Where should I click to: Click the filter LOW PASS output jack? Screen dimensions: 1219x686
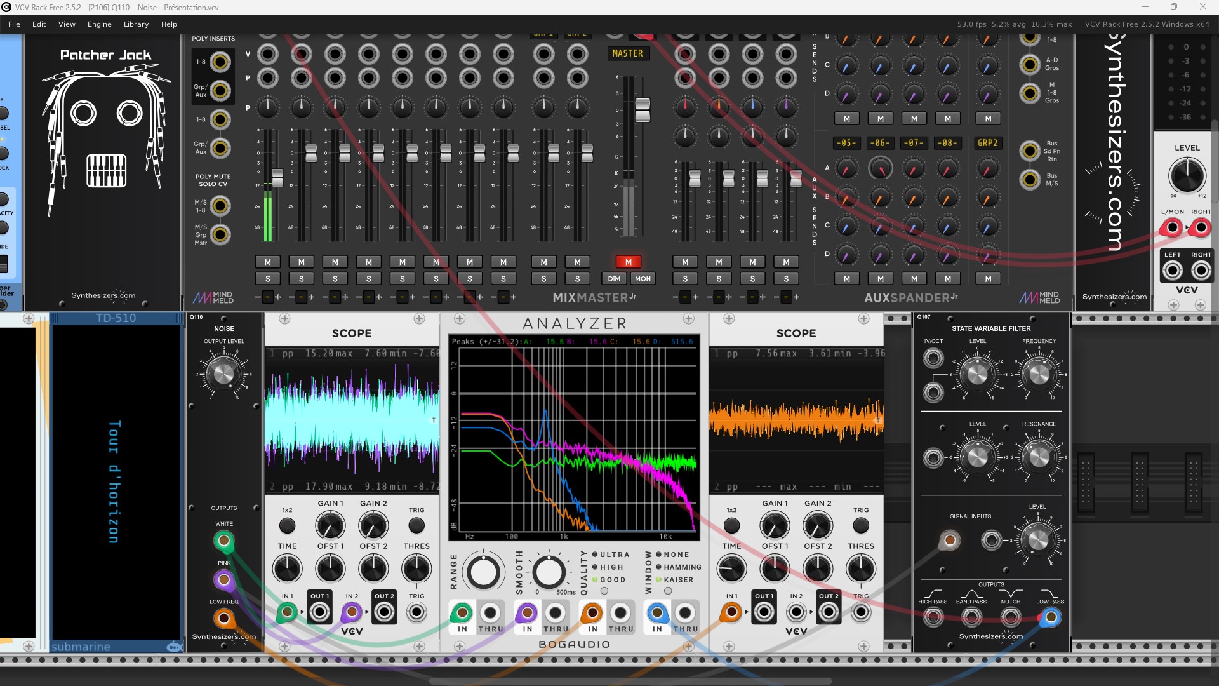pyautogui.click(x=1050, y=617)
